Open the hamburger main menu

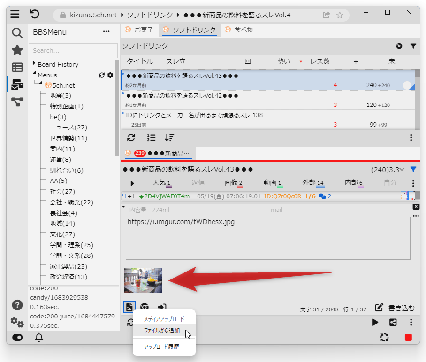point(15,14)
